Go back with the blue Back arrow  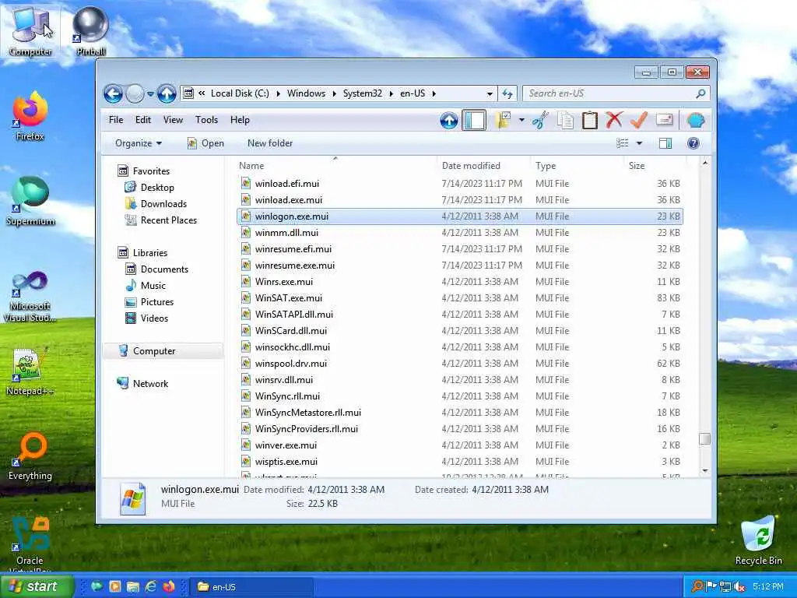tap(113, 93)
